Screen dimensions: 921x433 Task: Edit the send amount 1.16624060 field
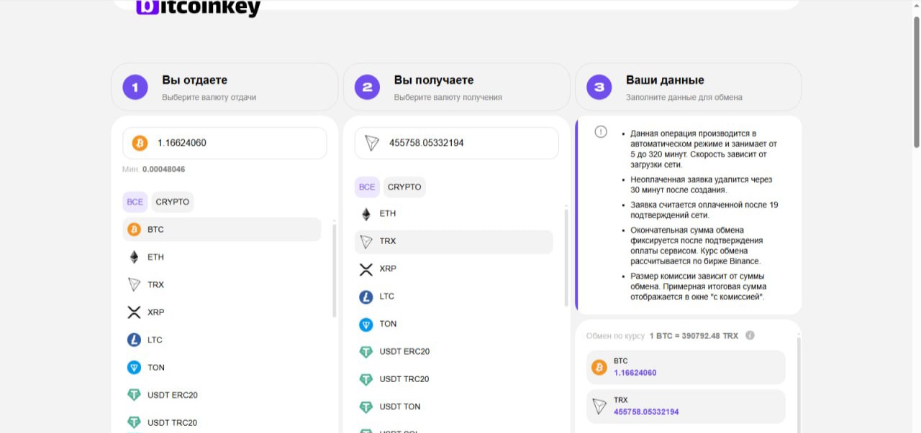[x=224, y=143]
